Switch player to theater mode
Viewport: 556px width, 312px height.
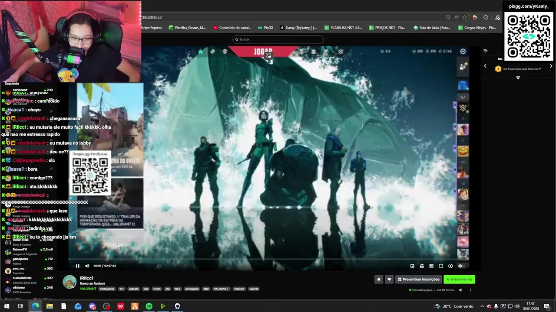click(x=431, y=266)
